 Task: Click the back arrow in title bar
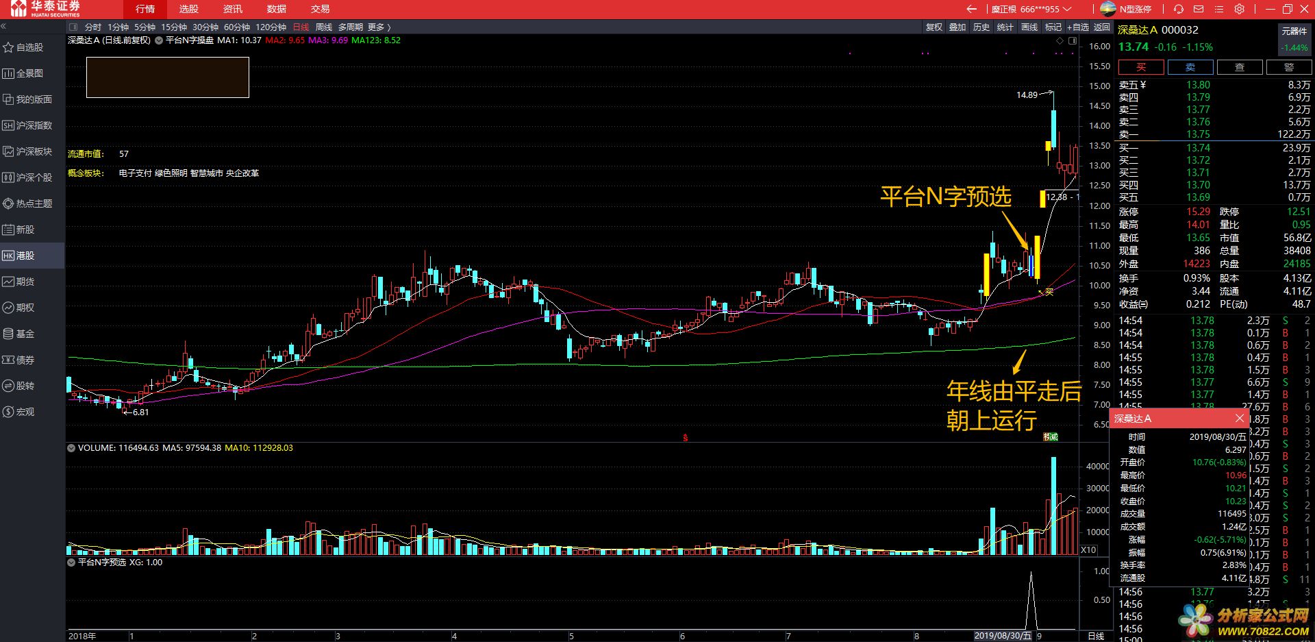coord(971,9)
